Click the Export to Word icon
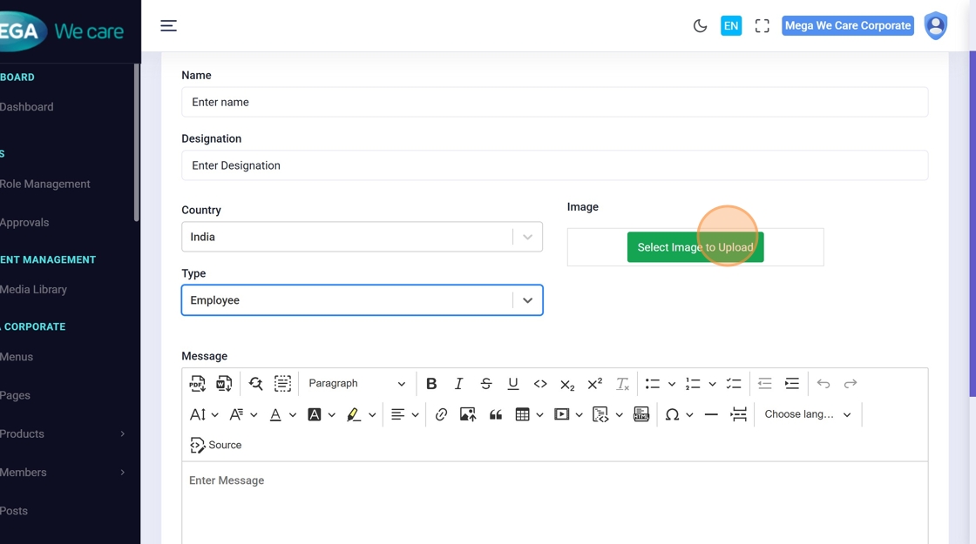 tap(224, 384)
